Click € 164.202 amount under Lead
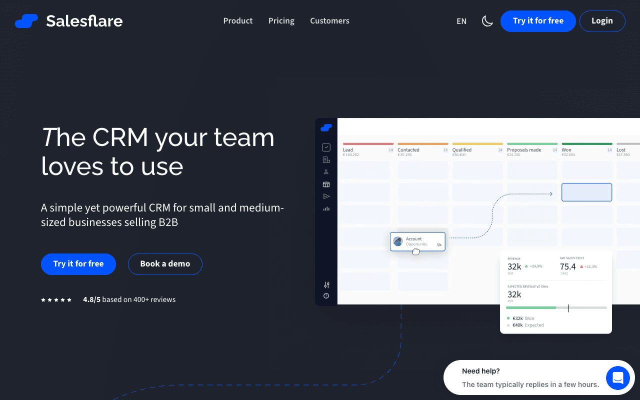 point(351,155)
